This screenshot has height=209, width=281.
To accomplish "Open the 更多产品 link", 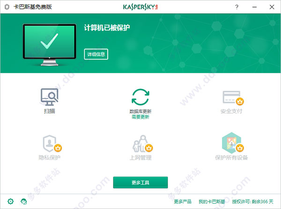I will tap(183, 202).
